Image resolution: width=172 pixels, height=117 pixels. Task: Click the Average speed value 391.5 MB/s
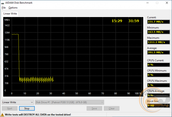click(158, 52)
